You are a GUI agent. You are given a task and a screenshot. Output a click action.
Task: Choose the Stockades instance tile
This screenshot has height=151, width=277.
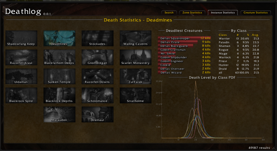pos(97,38)
